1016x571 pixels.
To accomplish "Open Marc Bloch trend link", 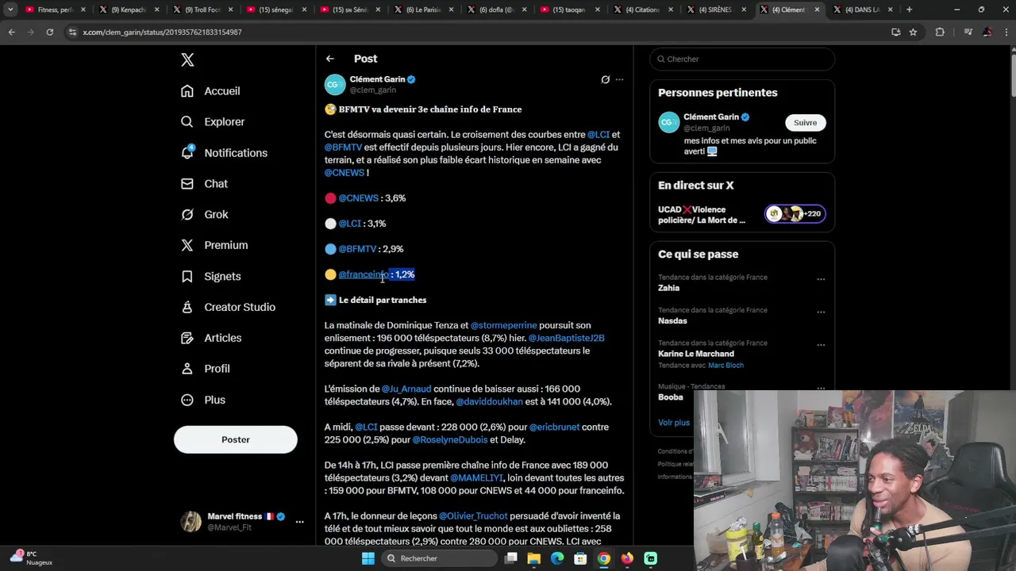I will (x=725, y=366).
